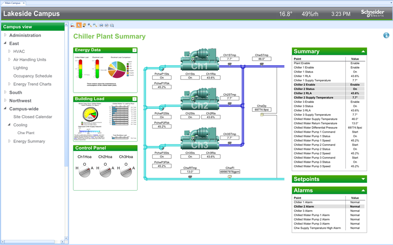Screen dimensions: 393x245
Task: Turn the Ch3Hoa selector knob
Action: (x=126, y=171)
